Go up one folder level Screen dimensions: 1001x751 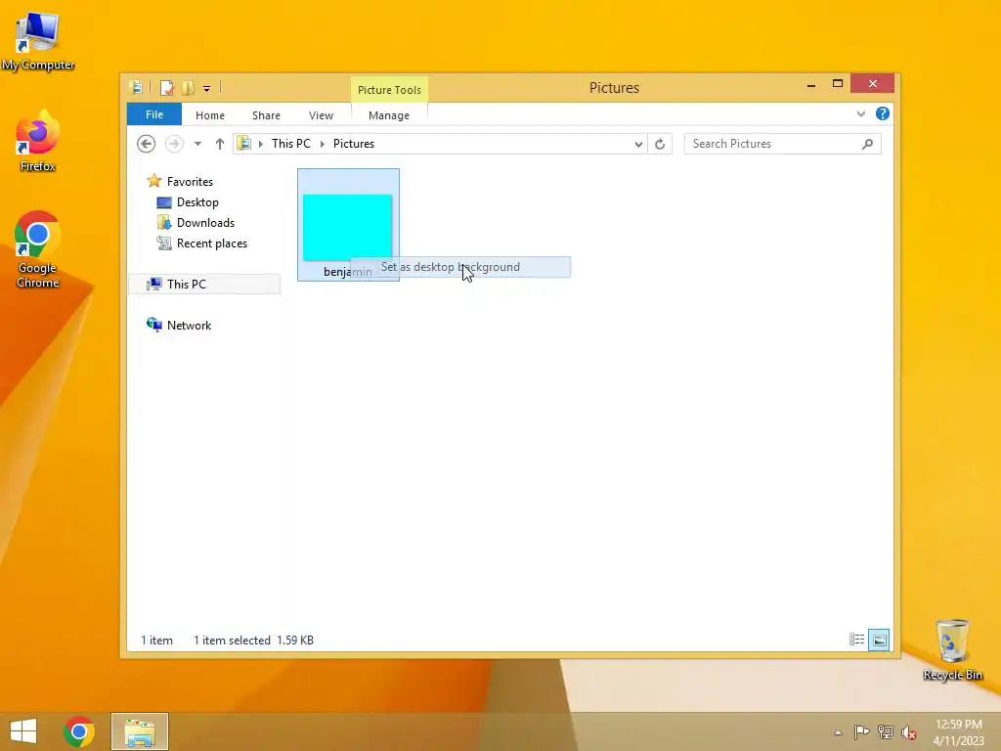220,144
